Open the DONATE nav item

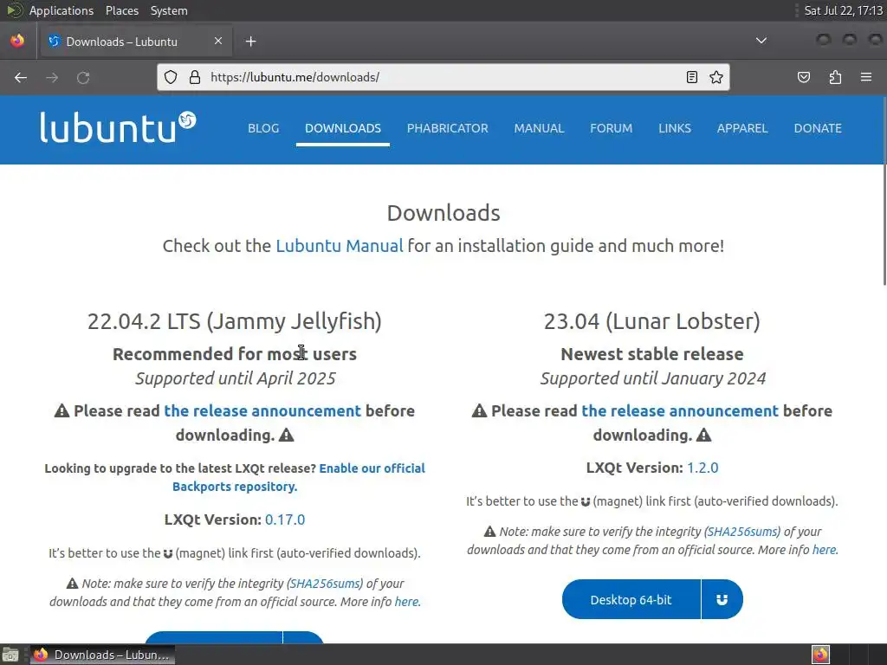(x=818, y=128)
